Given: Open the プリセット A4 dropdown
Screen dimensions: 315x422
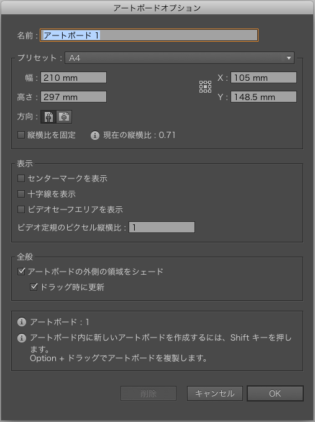Looking at the screenshot, I should (x=180, y=58).
